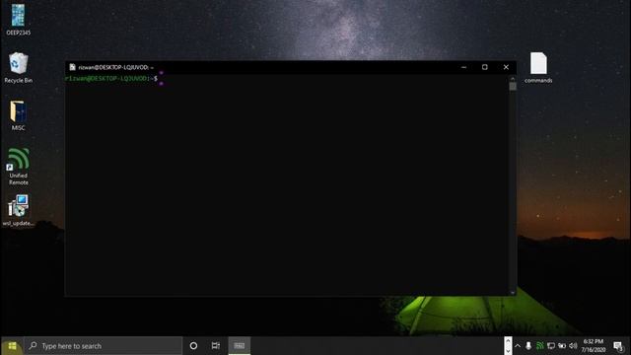
Task: Open Unified Remote from system tray
Action: click(539, 346)
